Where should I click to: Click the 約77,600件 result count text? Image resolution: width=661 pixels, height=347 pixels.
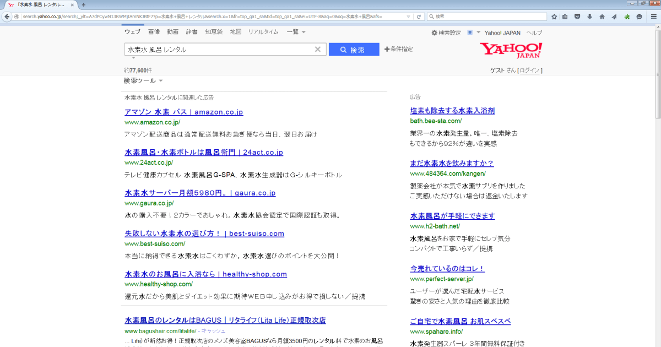pyautogui.click(x=138, y=71)
